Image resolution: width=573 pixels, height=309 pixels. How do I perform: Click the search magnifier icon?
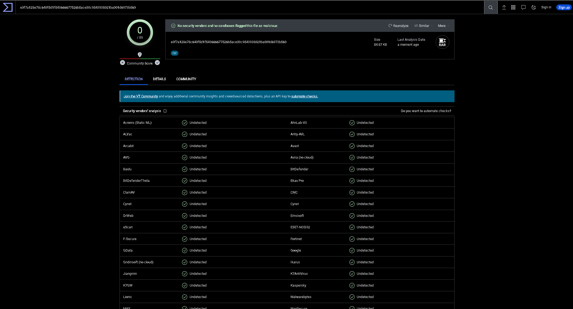[491, 7]
